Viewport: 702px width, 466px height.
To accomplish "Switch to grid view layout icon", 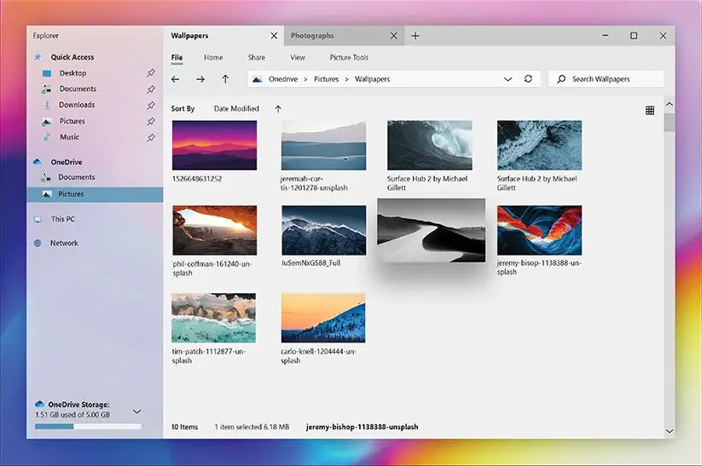I will tap(650, 111).
